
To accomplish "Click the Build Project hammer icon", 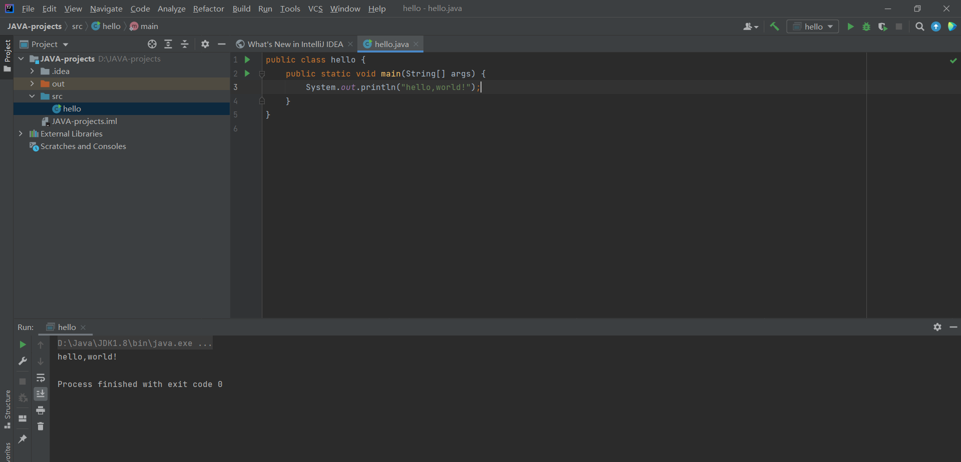I will point(775,26).
